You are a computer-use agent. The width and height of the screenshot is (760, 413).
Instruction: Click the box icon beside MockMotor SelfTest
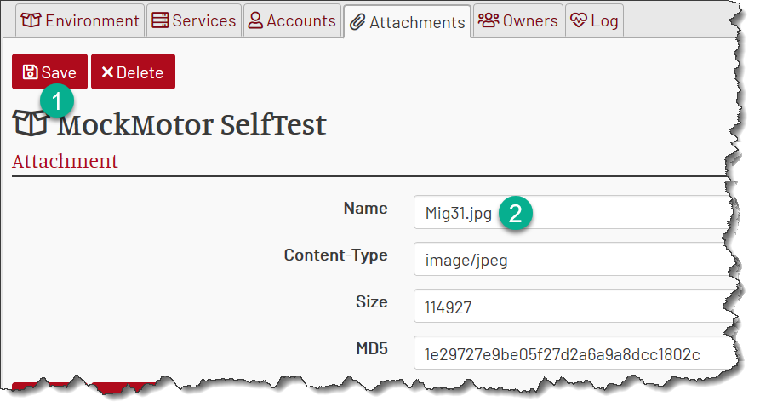[31, 123]
